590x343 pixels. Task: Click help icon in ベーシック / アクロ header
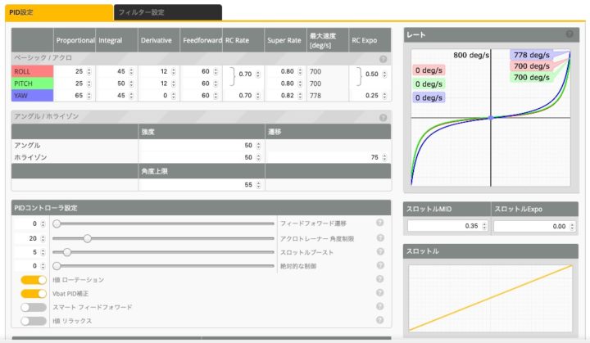[383, 59]
